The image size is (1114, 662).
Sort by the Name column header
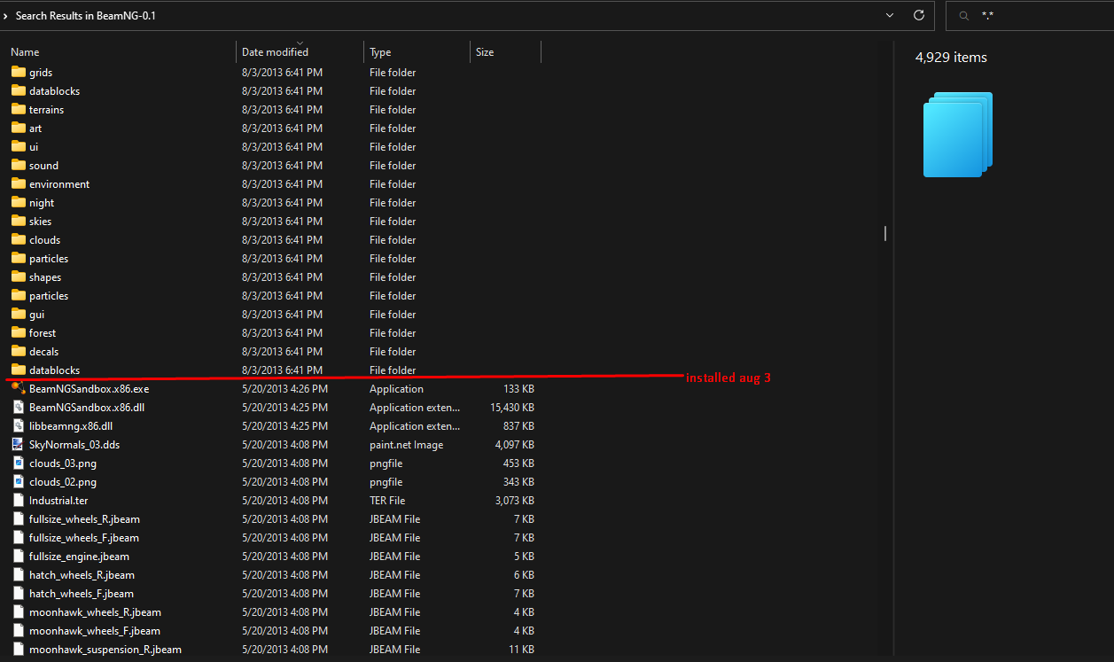25,52
